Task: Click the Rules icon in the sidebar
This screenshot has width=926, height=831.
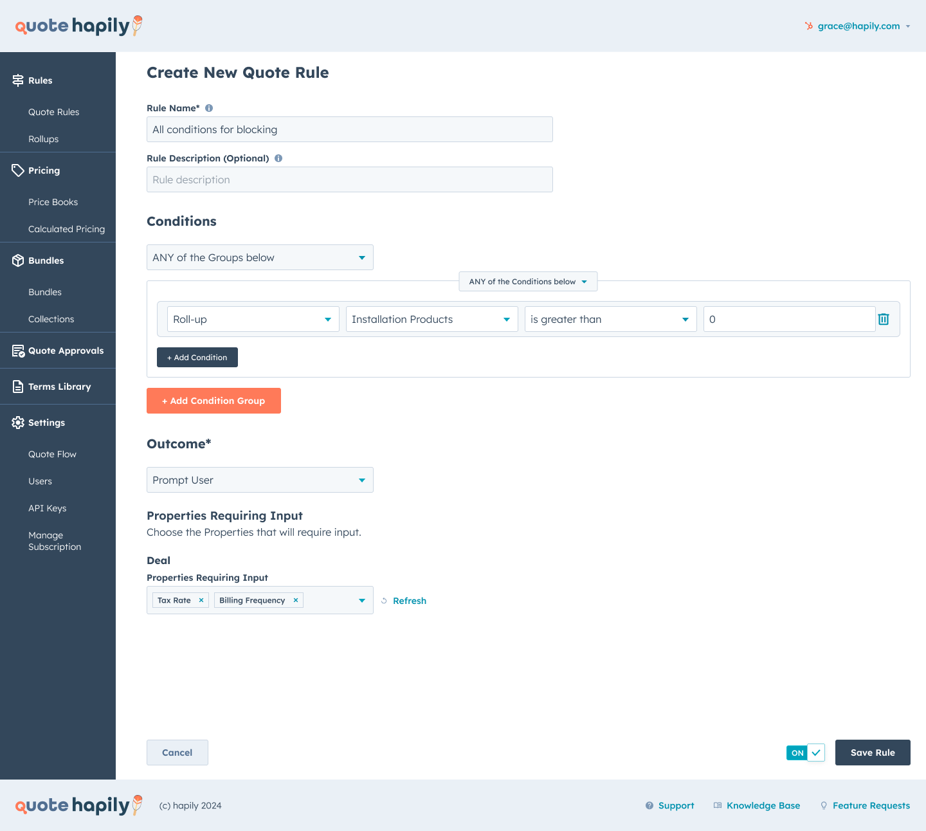Action: pos(17,80)
